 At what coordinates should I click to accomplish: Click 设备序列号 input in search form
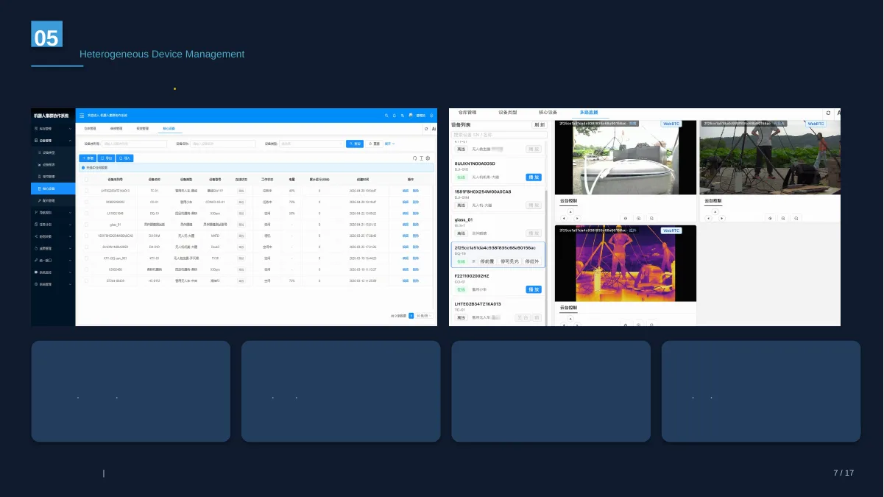point(134,144)
